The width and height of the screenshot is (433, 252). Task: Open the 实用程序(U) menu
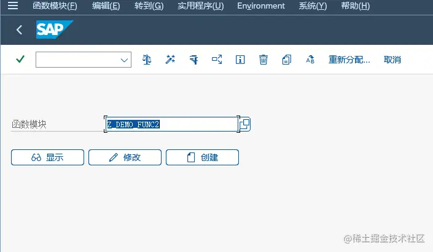[x=200, y=6]
